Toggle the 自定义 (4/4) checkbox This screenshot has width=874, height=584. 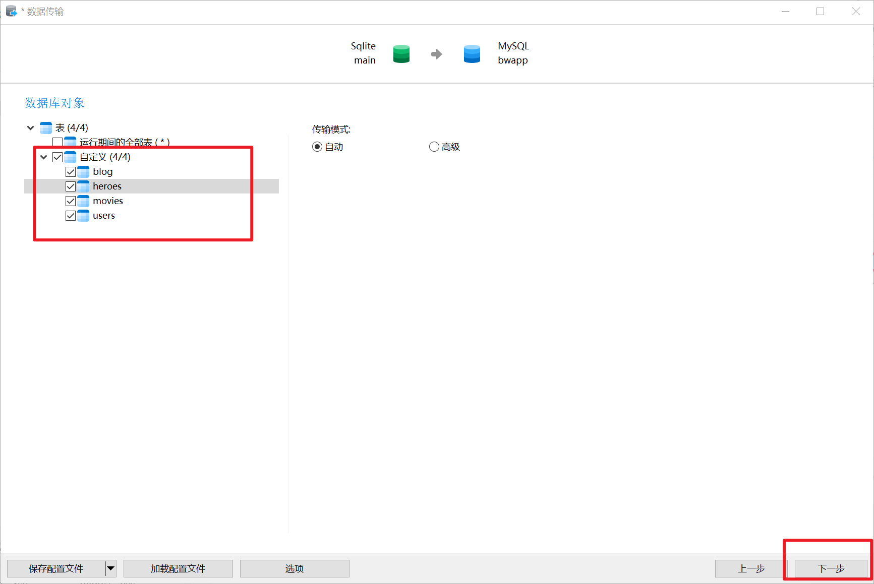tap(57, 157)
